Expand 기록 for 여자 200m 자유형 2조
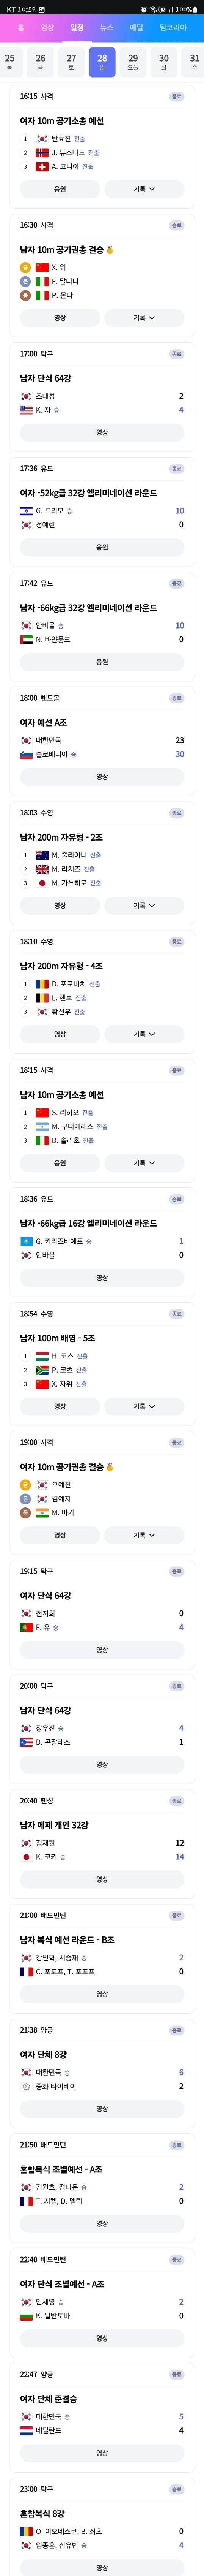The height and width of the screenshot is (2576, 204). 144,905
